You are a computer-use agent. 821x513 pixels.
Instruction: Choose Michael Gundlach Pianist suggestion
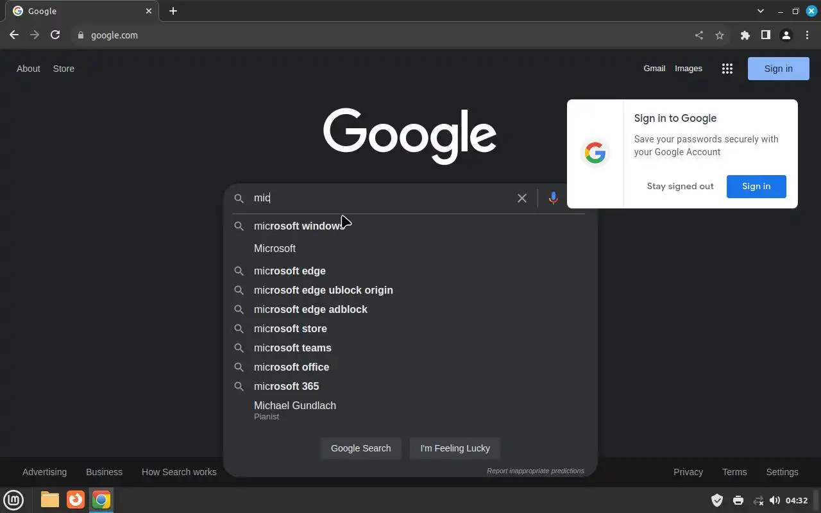pyautogui.click(x=410, y=410)
